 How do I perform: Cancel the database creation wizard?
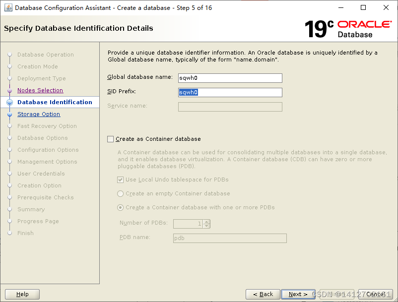pos(375,294)
